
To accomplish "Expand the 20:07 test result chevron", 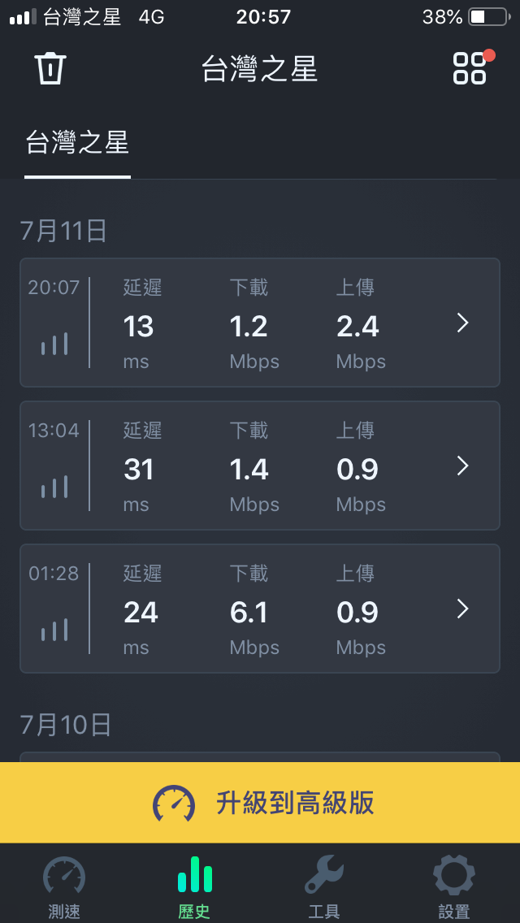I will [x=463, y=323].
